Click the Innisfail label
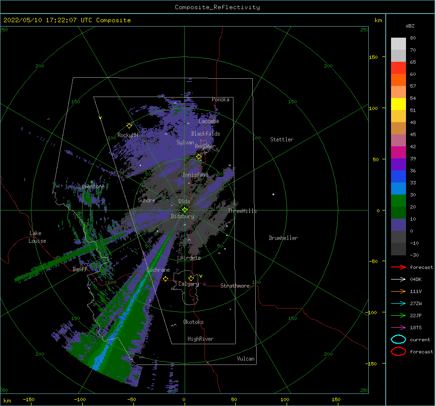This screenshot has height=406, width=435. pos(195,175)
